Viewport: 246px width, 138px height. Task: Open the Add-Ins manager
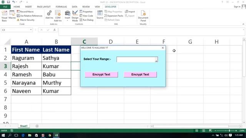49,15
